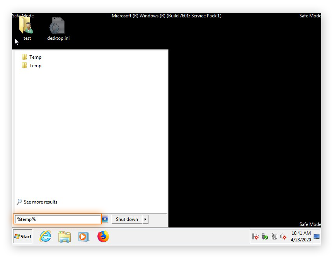Open the Action Center flag in system tray

tap(255, 236)
